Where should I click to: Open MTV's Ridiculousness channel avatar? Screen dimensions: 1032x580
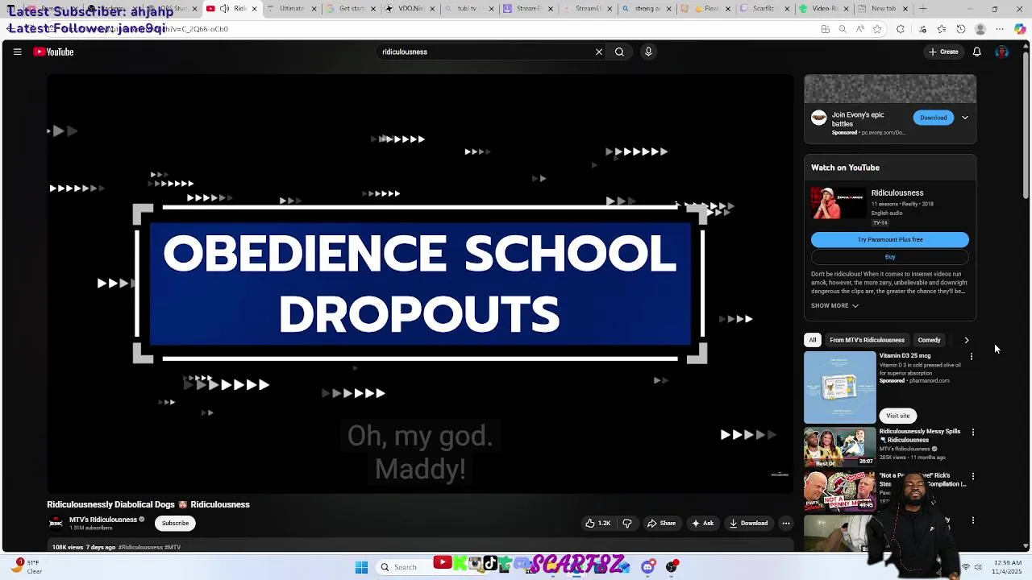pos(56,523)
